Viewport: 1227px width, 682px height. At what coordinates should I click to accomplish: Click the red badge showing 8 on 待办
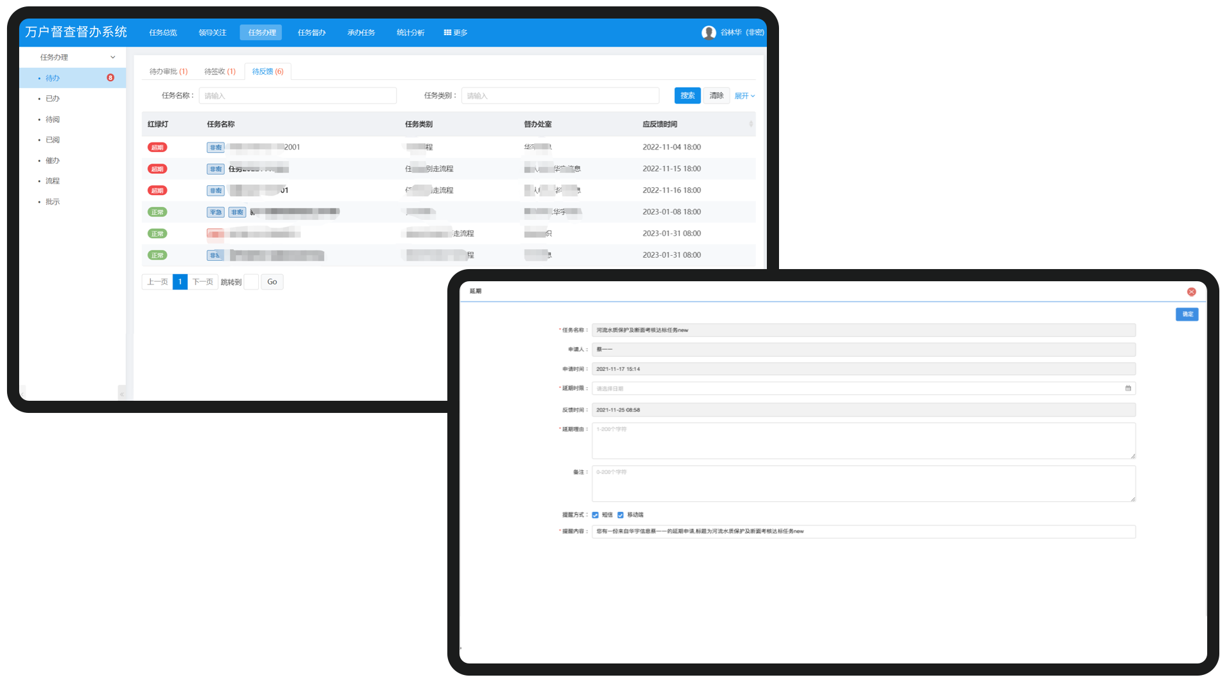pos(111,78)
